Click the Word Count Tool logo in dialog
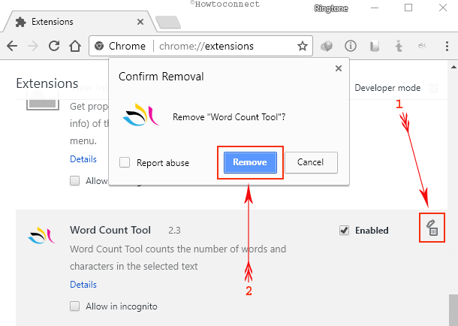The width and height of the screenshot is (458, 326). (141, 117)
